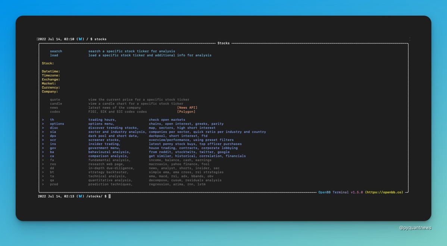This screenshot has width=447, height=246.
Task: Select the 'ba' menu entry
Action: point(52,152)
